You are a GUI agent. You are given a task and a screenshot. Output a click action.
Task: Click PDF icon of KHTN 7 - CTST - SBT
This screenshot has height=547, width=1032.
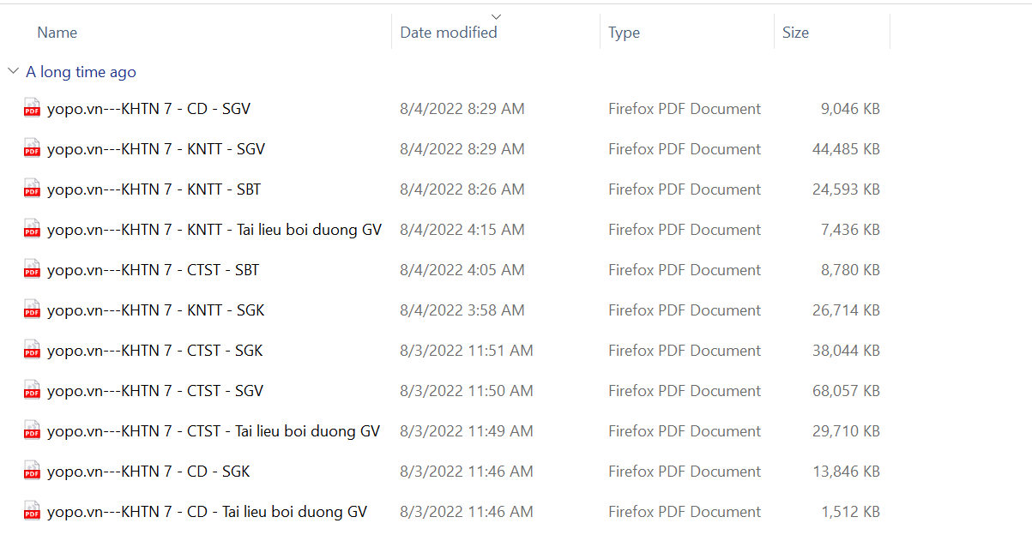[x=32, y=270]
